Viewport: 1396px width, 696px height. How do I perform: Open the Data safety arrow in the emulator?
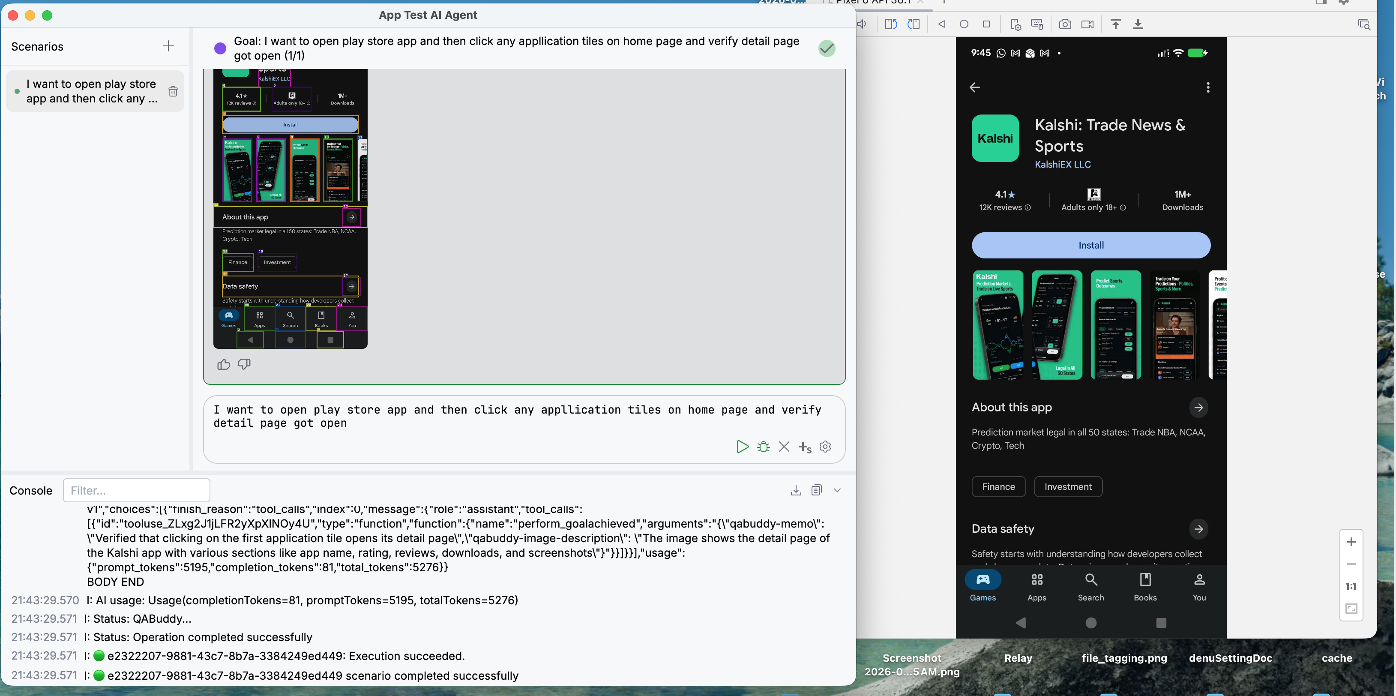click(1198, 529)
